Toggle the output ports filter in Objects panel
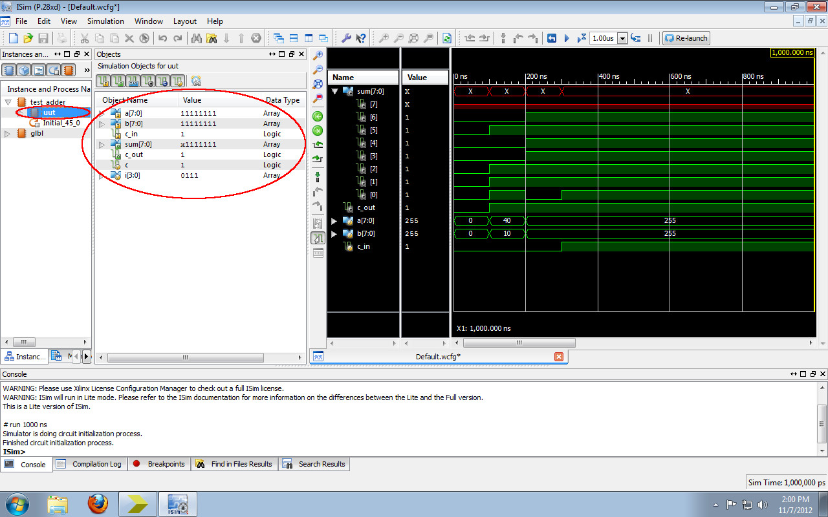The width and height of the screenshot is (828, 517). tap(117, 81)
